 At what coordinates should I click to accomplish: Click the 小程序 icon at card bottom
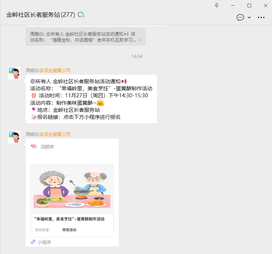point(33,242)
